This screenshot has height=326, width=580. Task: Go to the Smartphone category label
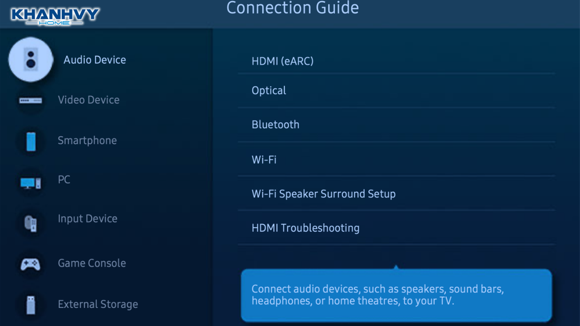(x=87, y=140)
